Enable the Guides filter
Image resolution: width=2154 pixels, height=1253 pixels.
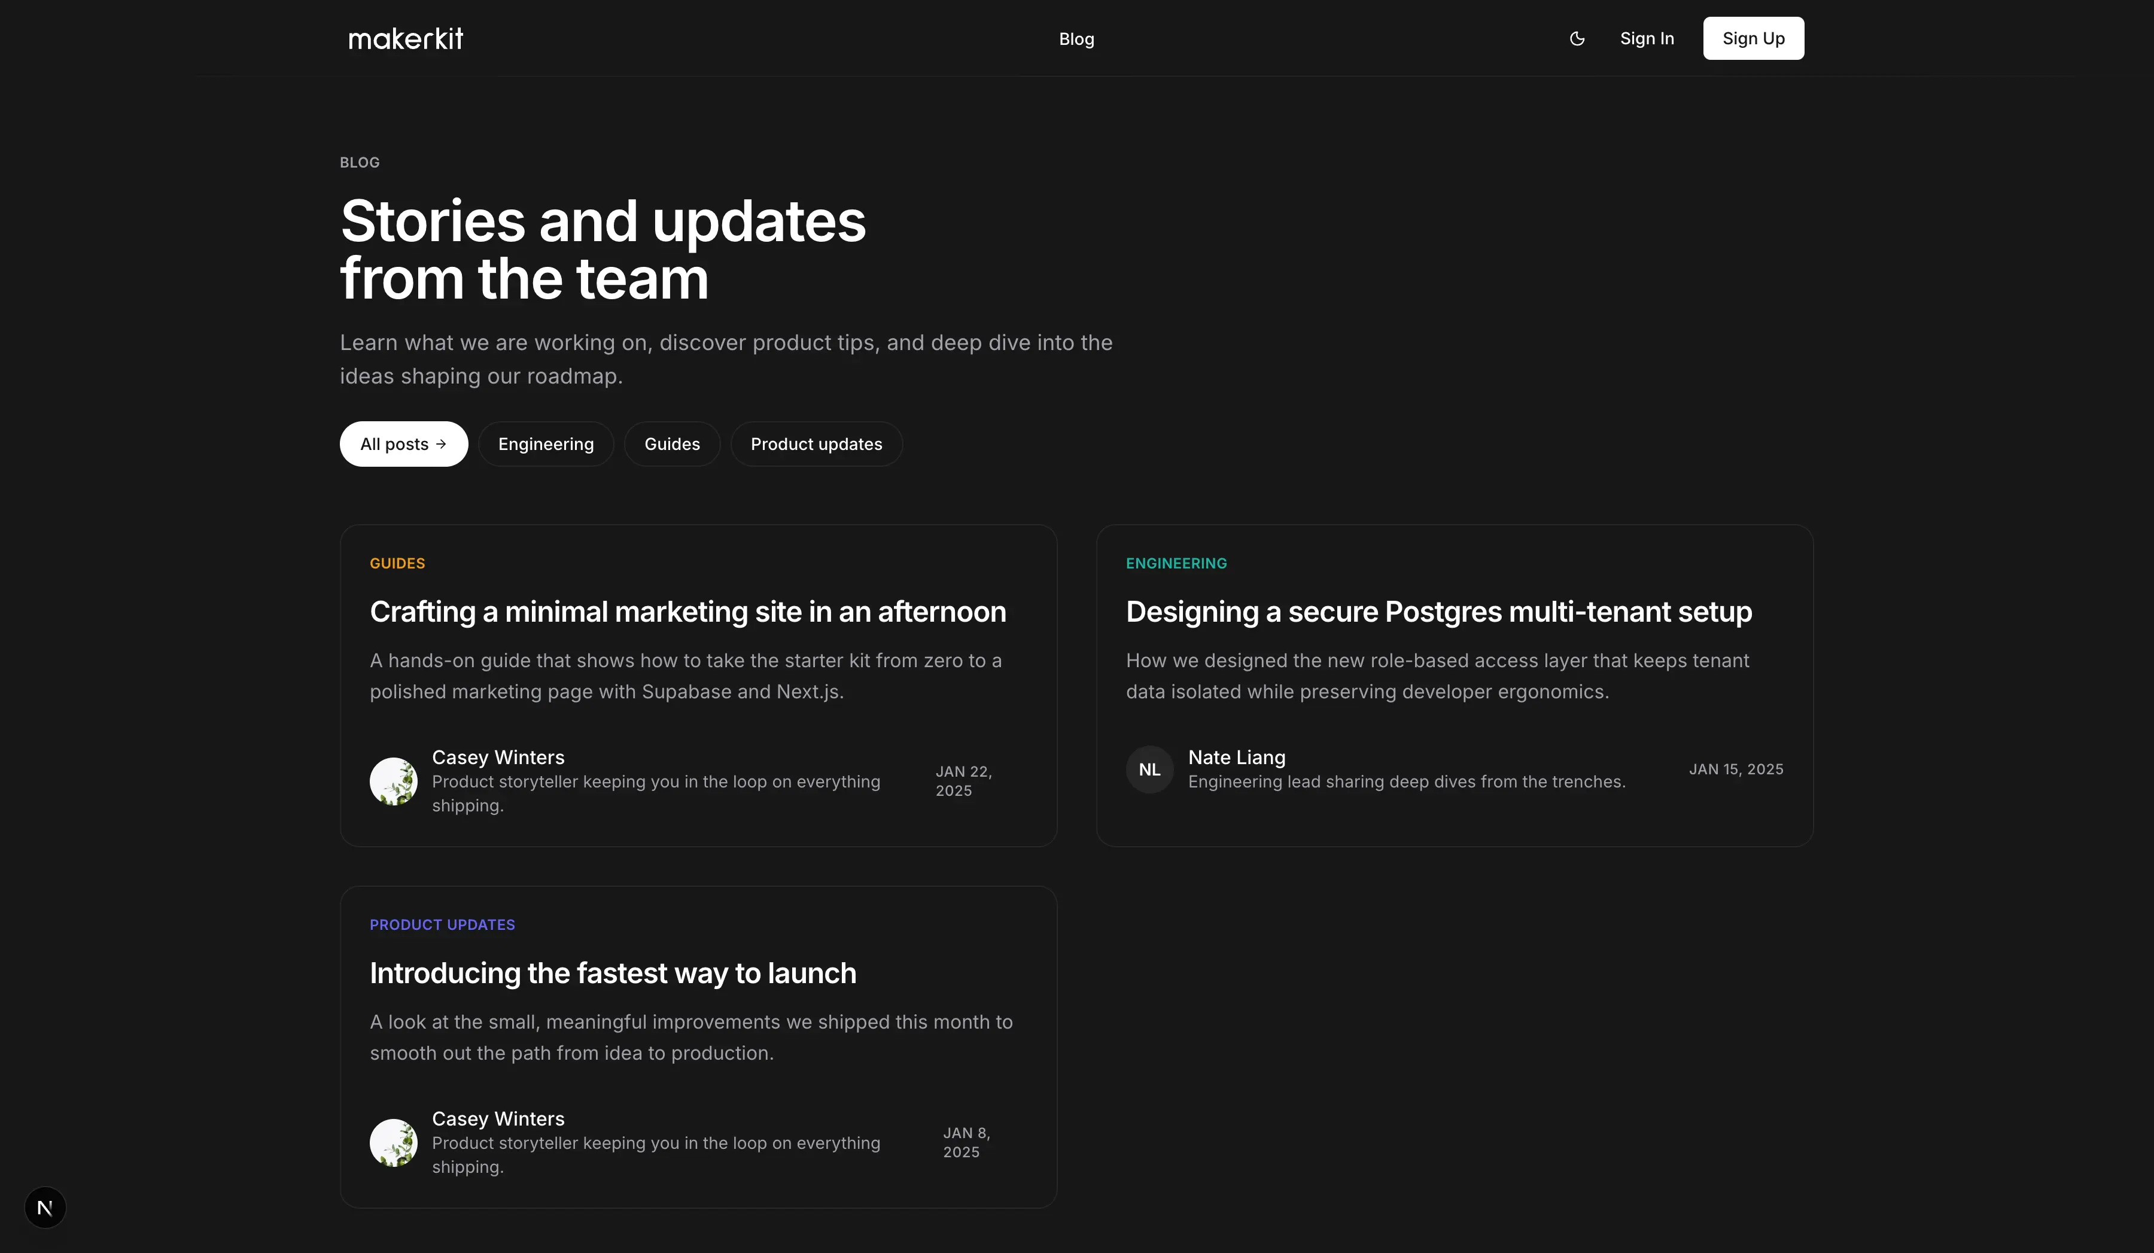[672, 443]
